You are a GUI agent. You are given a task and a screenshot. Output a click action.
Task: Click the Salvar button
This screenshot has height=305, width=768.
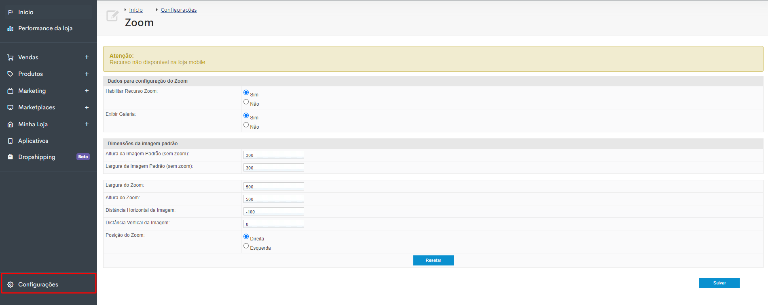click(719, 283)
